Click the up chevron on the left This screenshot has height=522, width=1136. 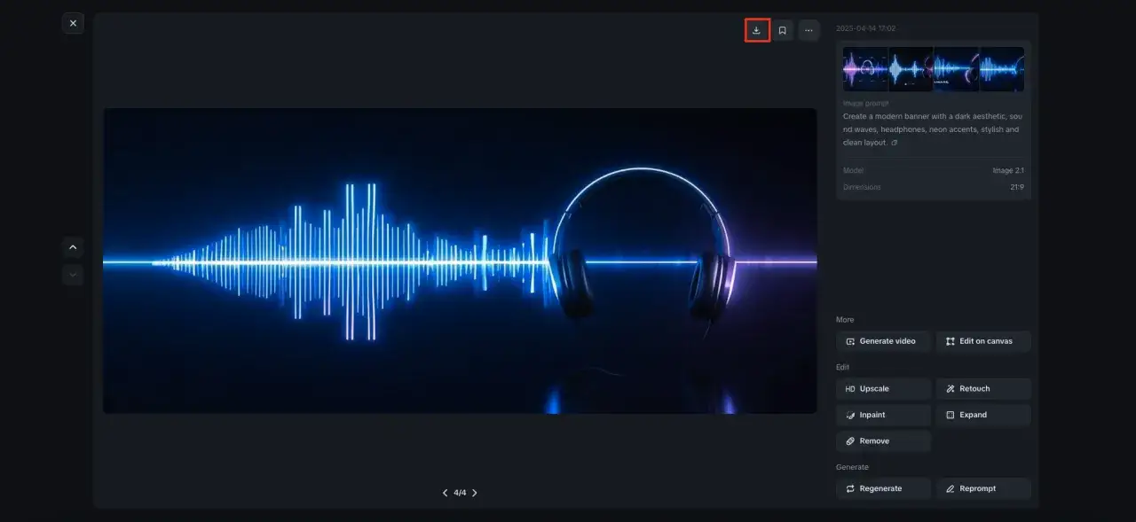coord(73,247)
